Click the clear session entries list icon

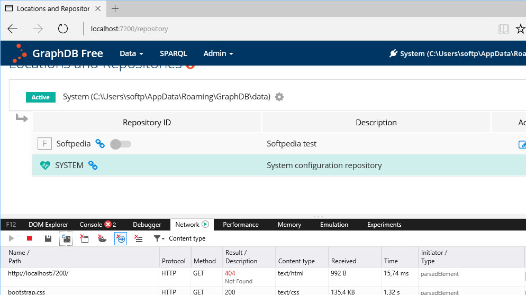click(x=139, y=239)
